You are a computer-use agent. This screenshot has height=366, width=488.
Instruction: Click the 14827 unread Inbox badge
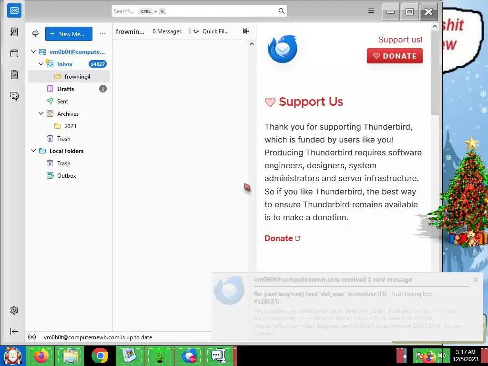pyautogui.click(x=97, y=64)
